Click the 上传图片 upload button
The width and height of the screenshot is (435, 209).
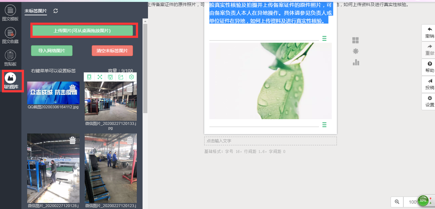pos(84,31)
